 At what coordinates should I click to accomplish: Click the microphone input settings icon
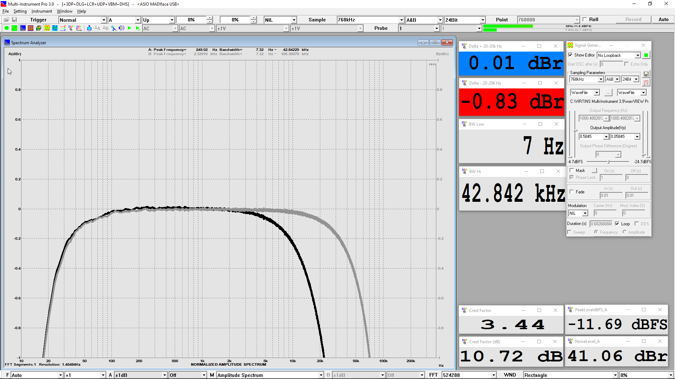[x=114, y=28]
